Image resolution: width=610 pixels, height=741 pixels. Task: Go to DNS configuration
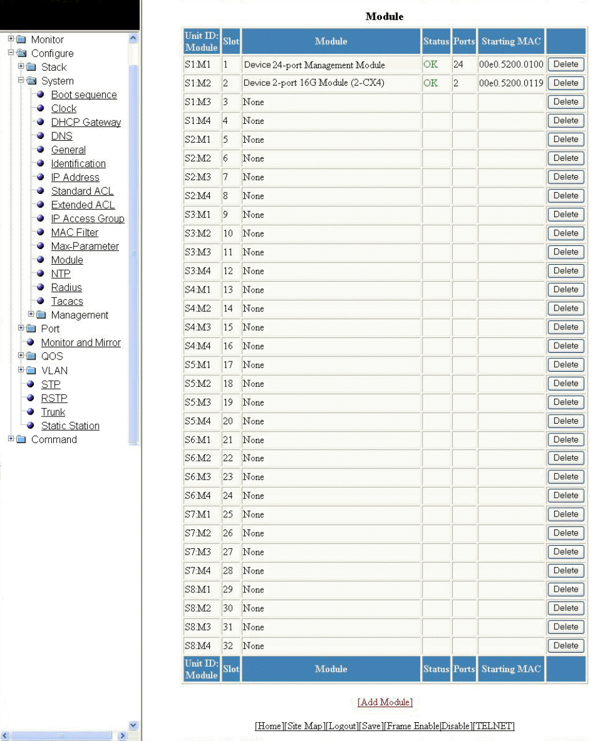[62, 136]
